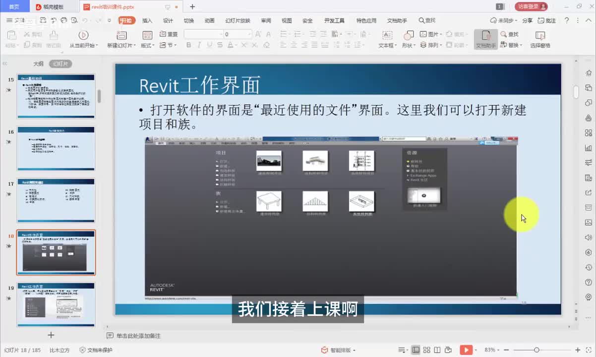
Task: Open the Replace (替换) dropdown
Action: [512, 45]
